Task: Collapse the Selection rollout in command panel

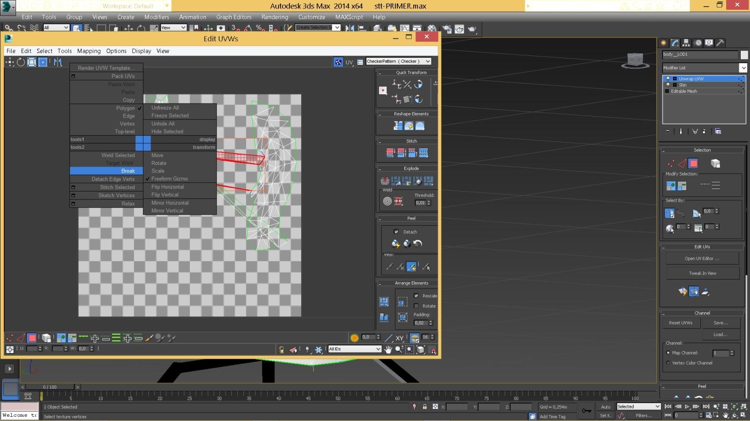Action: pos(664,150)
